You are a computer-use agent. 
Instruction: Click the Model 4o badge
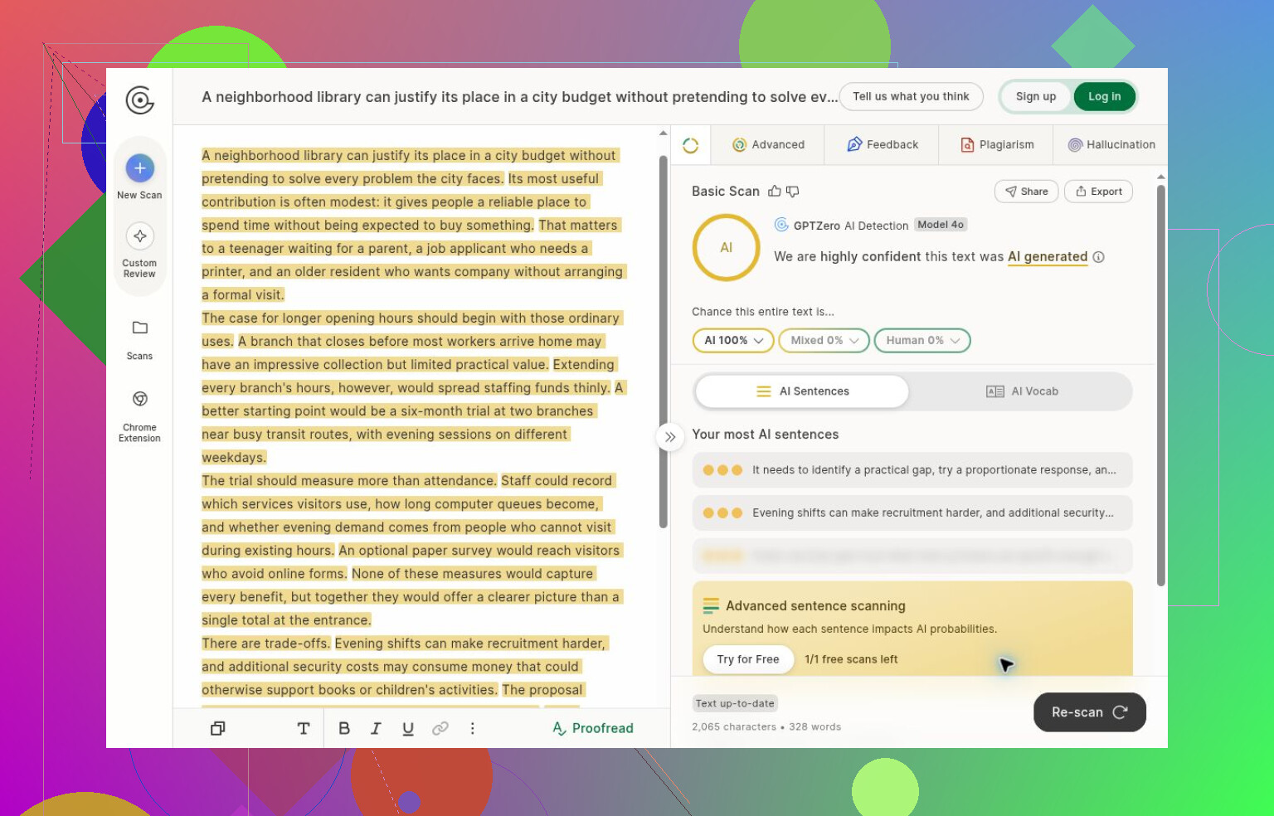(941, 225)
